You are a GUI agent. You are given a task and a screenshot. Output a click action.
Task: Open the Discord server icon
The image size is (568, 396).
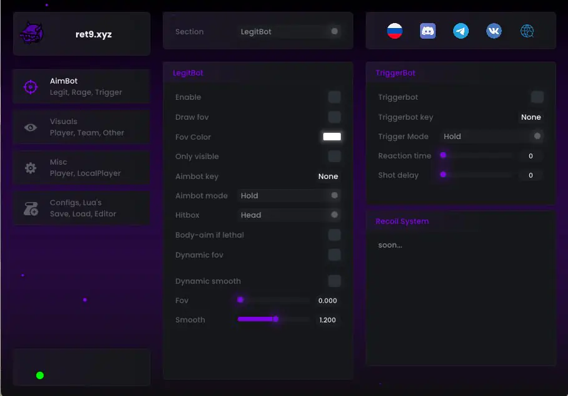click(x=428, y=31)
